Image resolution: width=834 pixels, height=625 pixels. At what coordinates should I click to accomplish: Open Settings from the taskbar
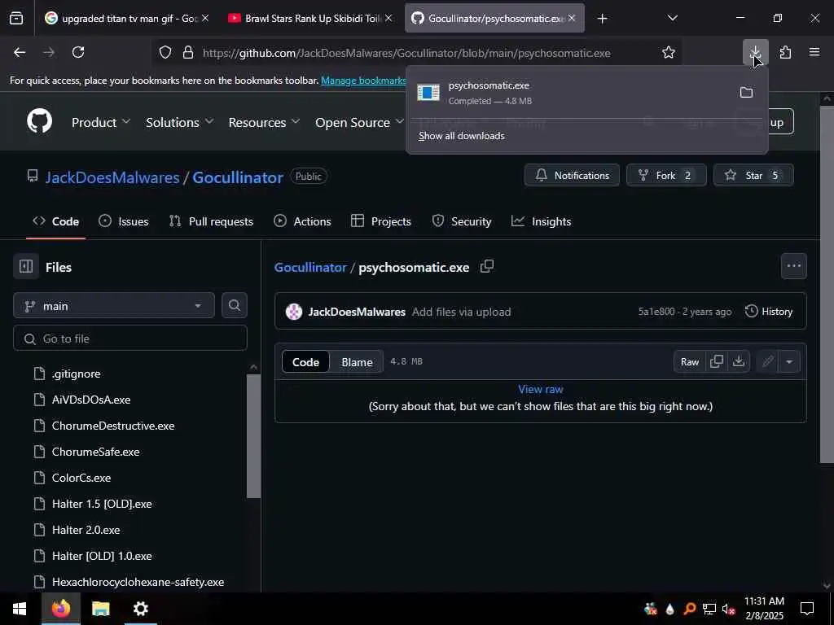140,609
